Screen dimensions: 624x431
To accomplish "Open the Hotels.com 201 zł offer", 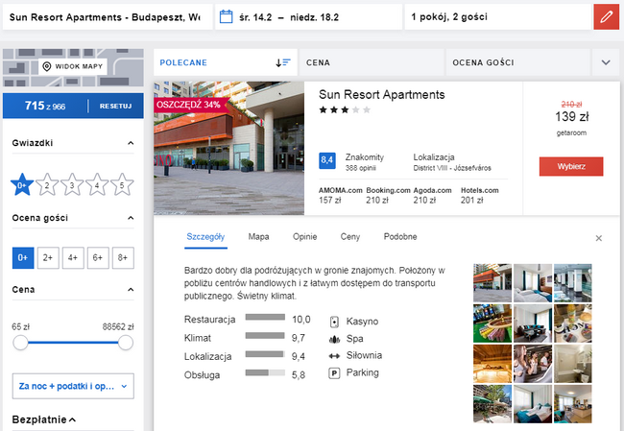I will point(480,196).
